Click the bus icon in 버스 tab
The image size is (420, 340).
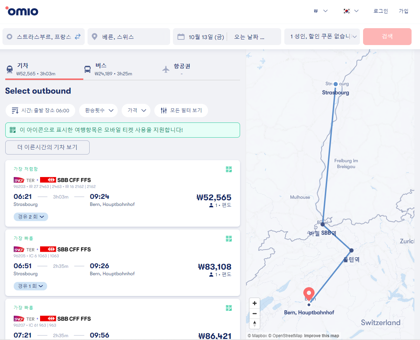point(87,69)
